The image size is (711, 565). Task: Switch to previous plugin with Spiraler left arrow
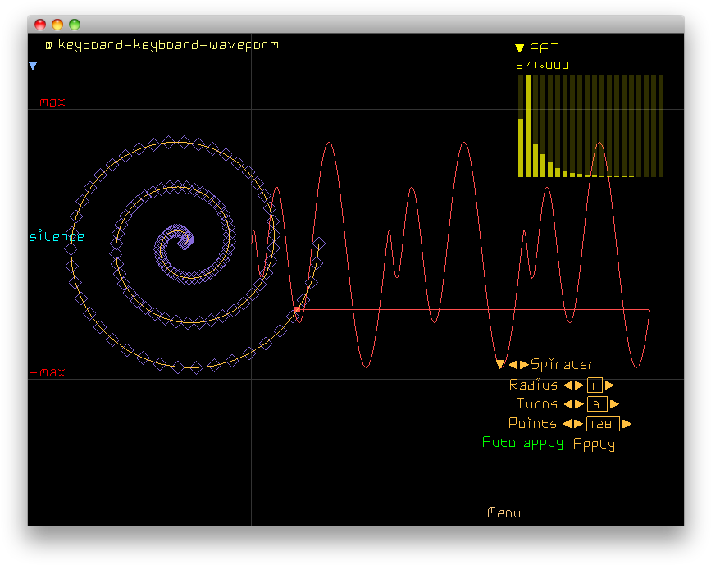pyautogui.click(x=513, y=364)
